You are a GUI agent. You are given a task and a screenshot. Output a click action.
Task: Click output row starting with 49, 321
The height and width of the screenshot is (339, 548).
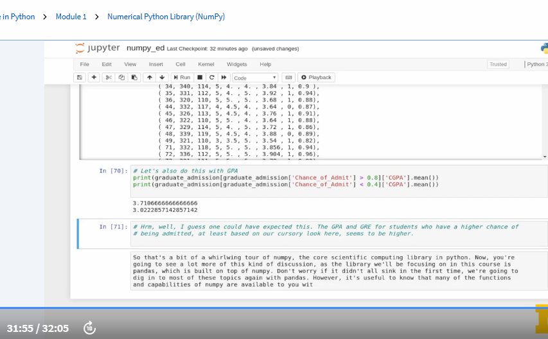click(x=239, y=141)
